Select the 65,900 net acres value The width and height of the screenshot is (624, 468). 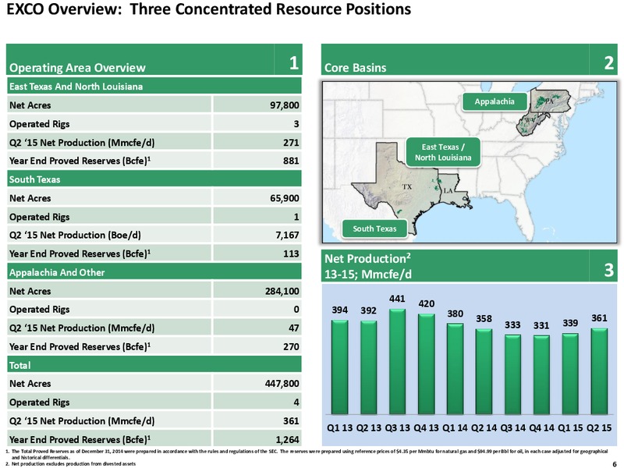click(284, 198)
